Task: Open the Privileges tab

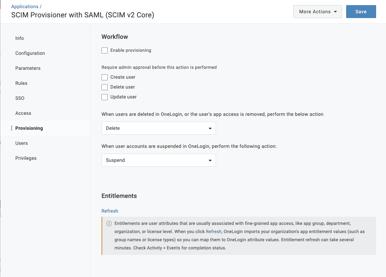Action: click(x=26, y=158)
